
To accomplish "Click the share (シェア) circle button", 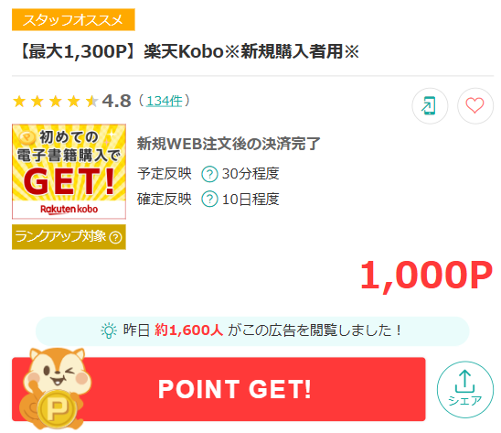I will tap(465, 389).
